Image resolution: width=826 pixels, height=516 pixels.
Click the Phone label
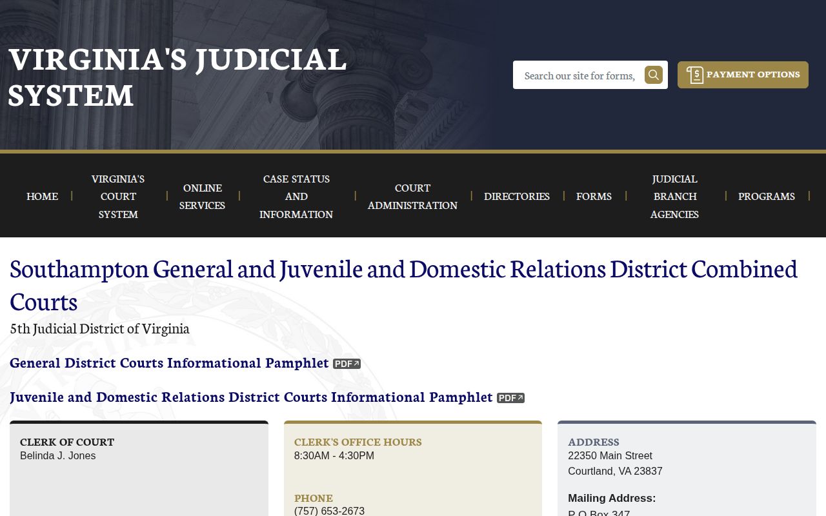[314, 498]
